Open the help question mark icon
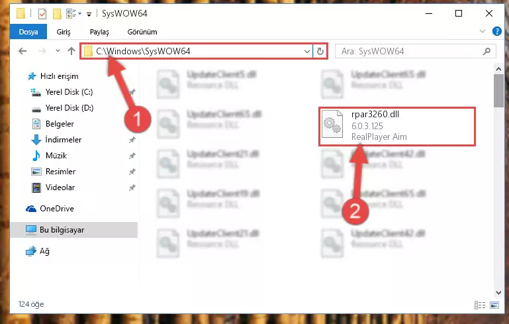The height and width of the screenshot is (324, 509). (496, 31)
